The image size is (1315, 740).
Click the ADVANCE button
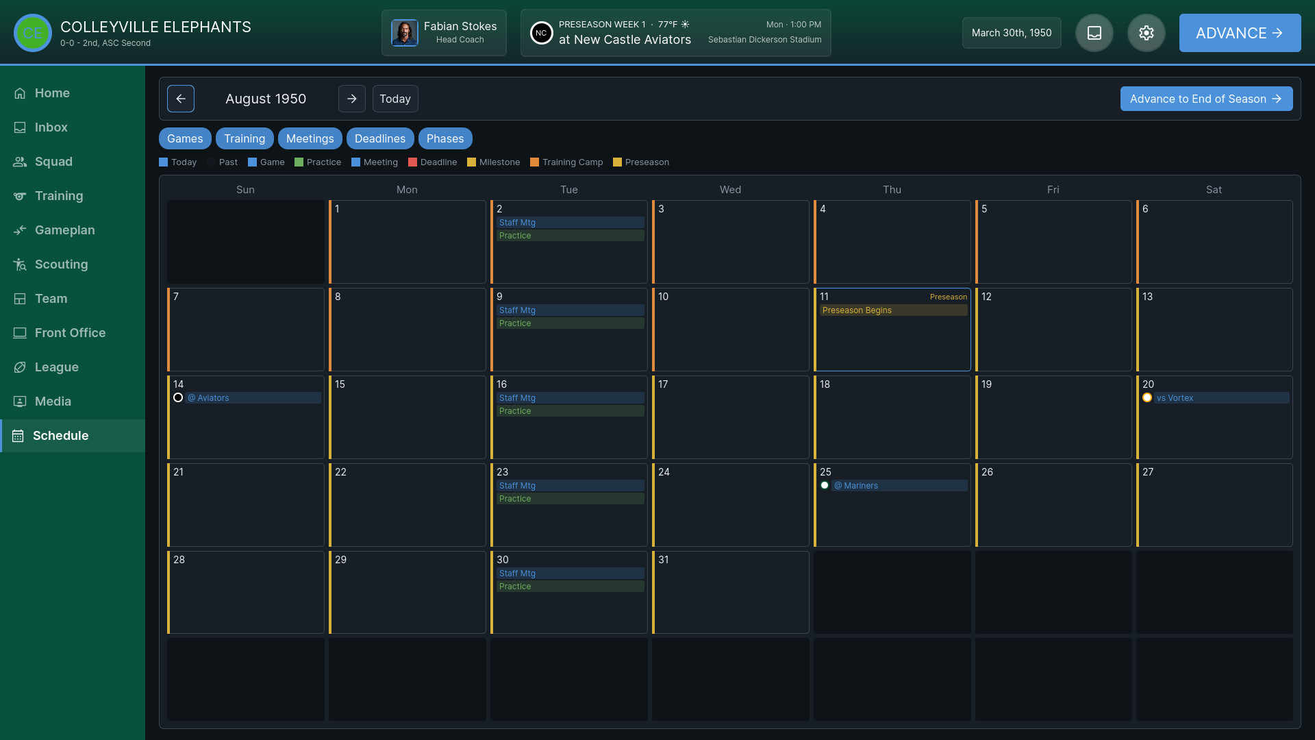[x=1240, y=33]
